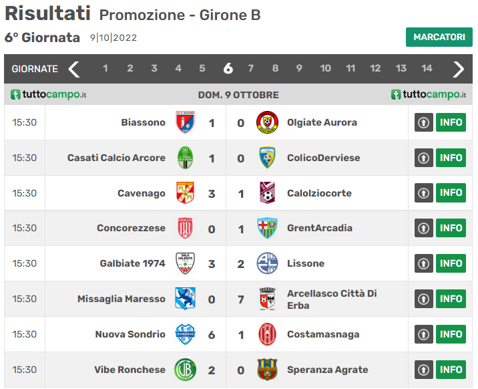This screenshot has height=389, width=478.
Task: Expand details arrow for Galbiate 1974 match
Action: coord(424,264)
